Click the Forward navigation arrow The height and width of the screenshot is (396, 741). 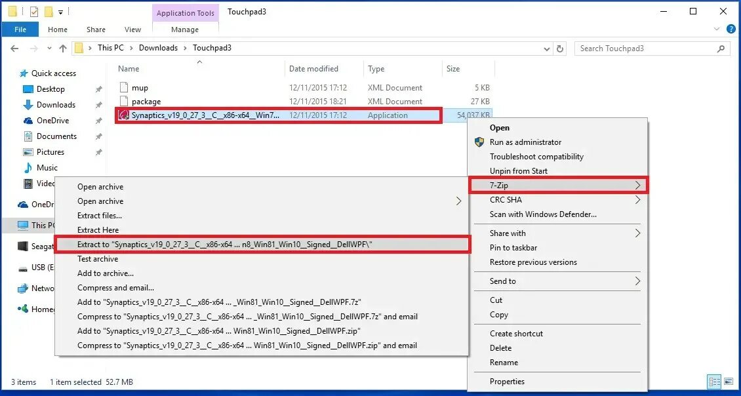click(x=33, y=49)
